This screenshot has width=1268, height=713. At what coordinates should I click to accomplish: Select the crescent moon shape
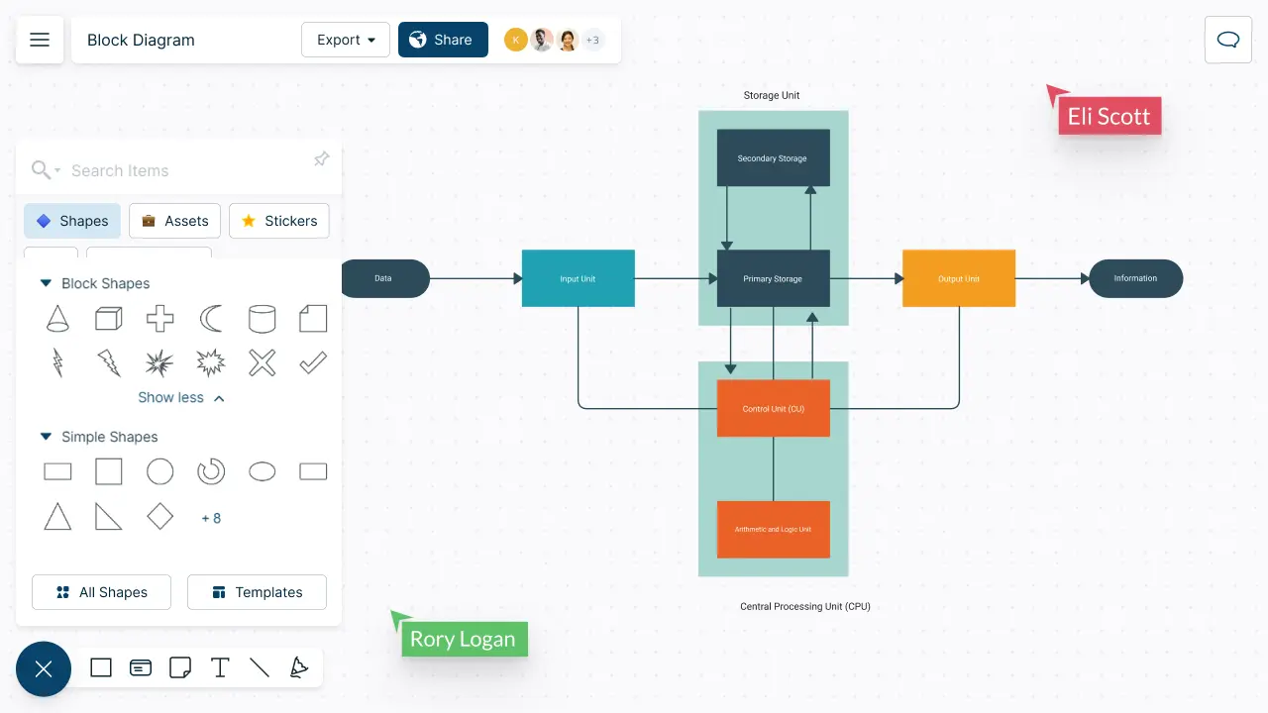(210, 318)
